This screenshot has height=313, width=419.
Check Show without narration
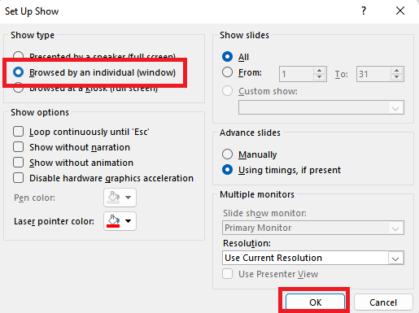coord(18,147)
